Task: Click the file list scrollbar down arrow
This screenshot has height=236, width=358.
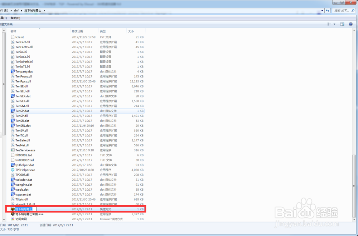Action: (x=354, y=220)
